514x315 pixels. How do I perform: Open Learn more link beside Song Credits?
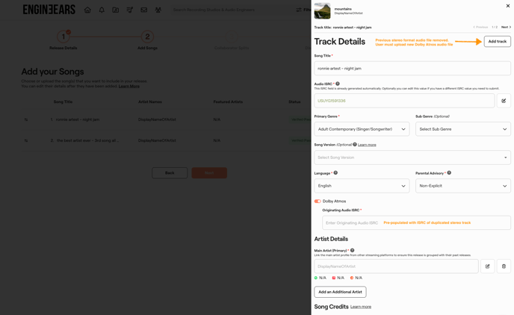coord(361,307)
